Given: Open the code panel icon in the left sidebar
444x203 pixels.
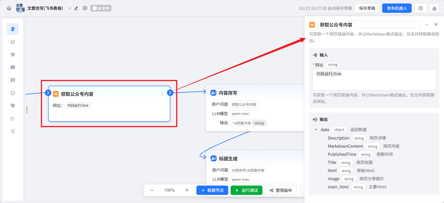Looking at the screenshot, I should 13,54.
